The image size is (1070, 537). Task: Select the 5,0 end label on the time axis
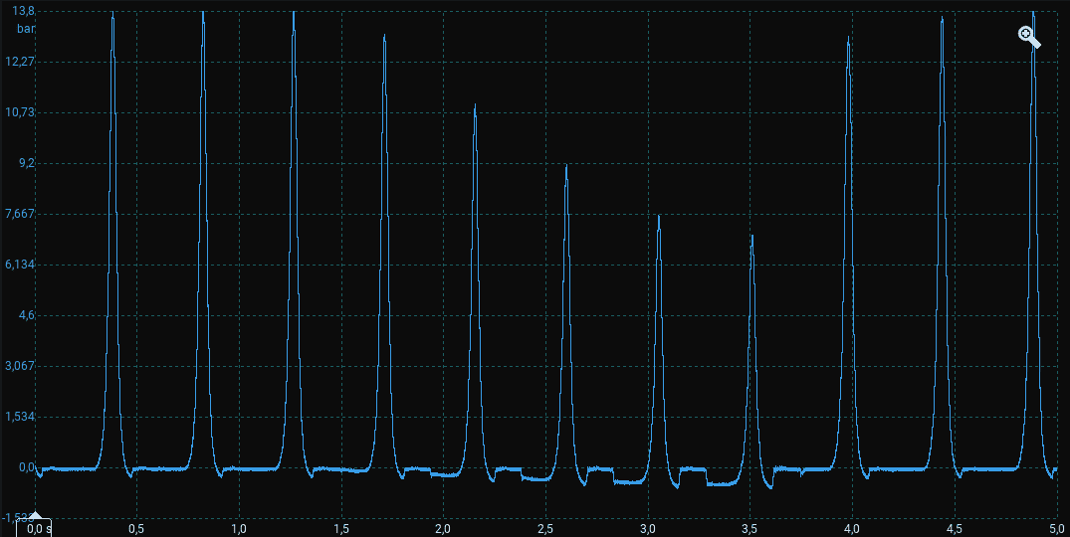(1054, 528)
